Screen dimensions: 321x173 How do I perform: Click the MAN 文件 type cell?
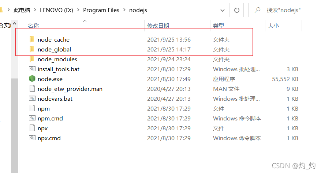pyautogui.click(x=226, y=89)
